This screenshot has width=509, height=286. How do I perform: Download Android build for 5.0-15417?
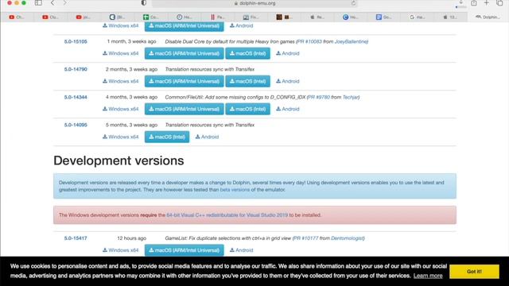[x=241, y=250]
